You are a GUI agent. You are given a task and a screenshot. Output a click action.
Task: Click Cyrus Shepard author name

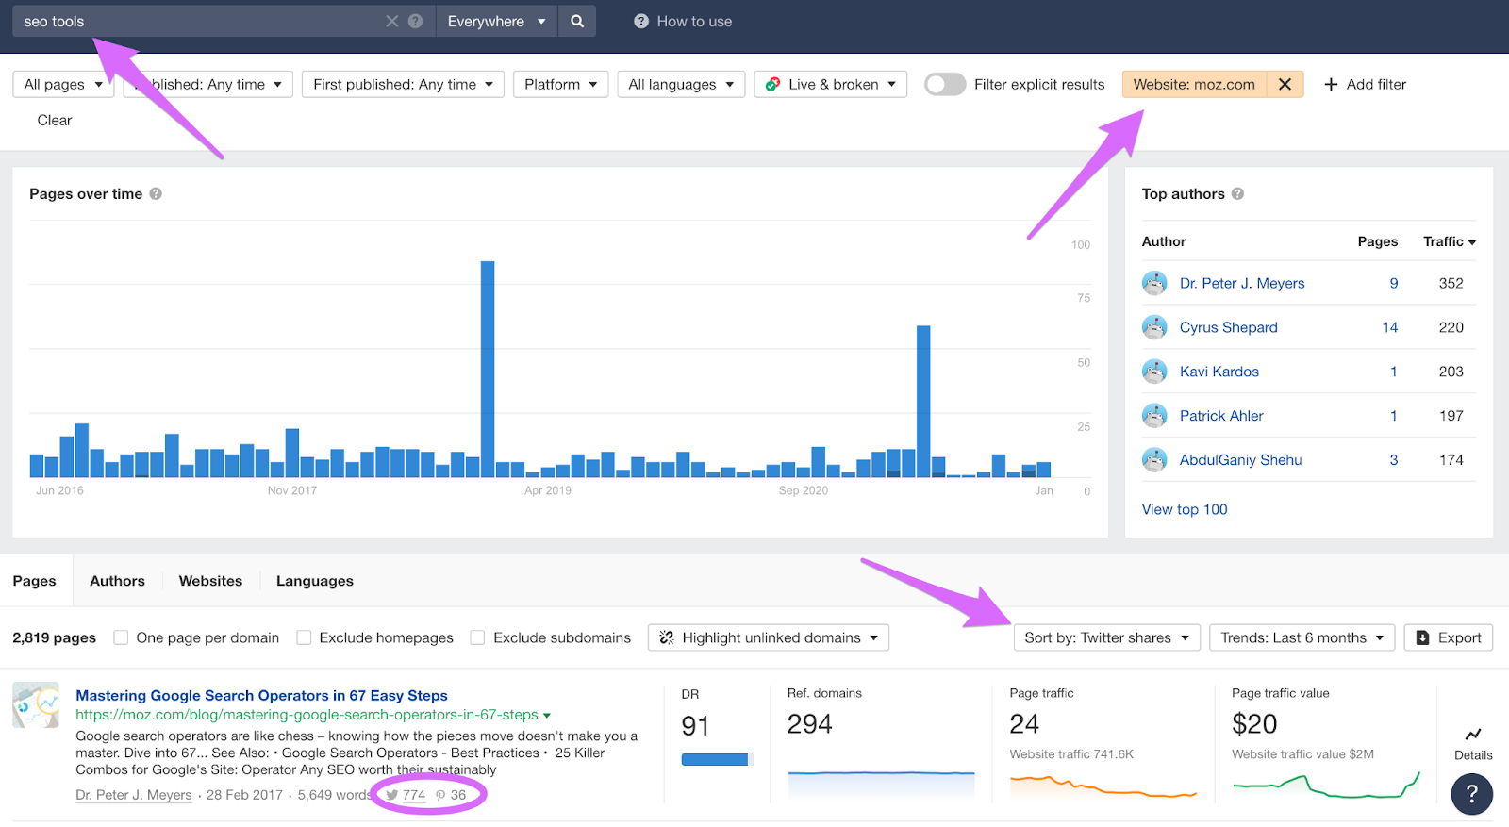pos(1228,327)
